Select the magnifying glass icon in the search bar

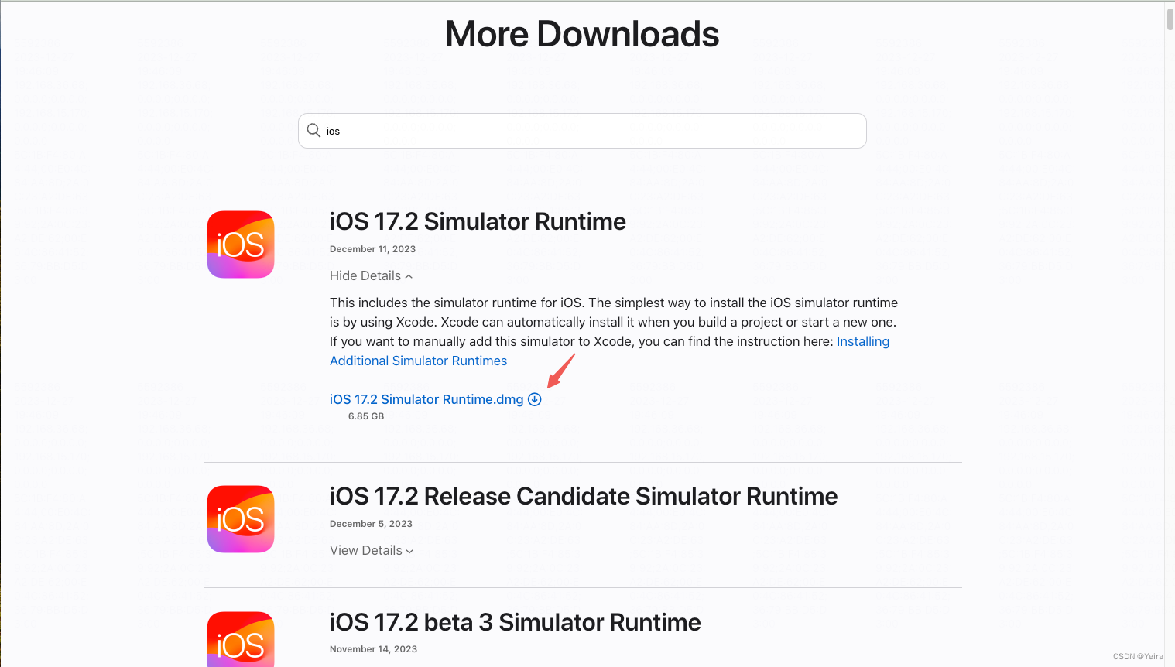(x=313, y=130)
